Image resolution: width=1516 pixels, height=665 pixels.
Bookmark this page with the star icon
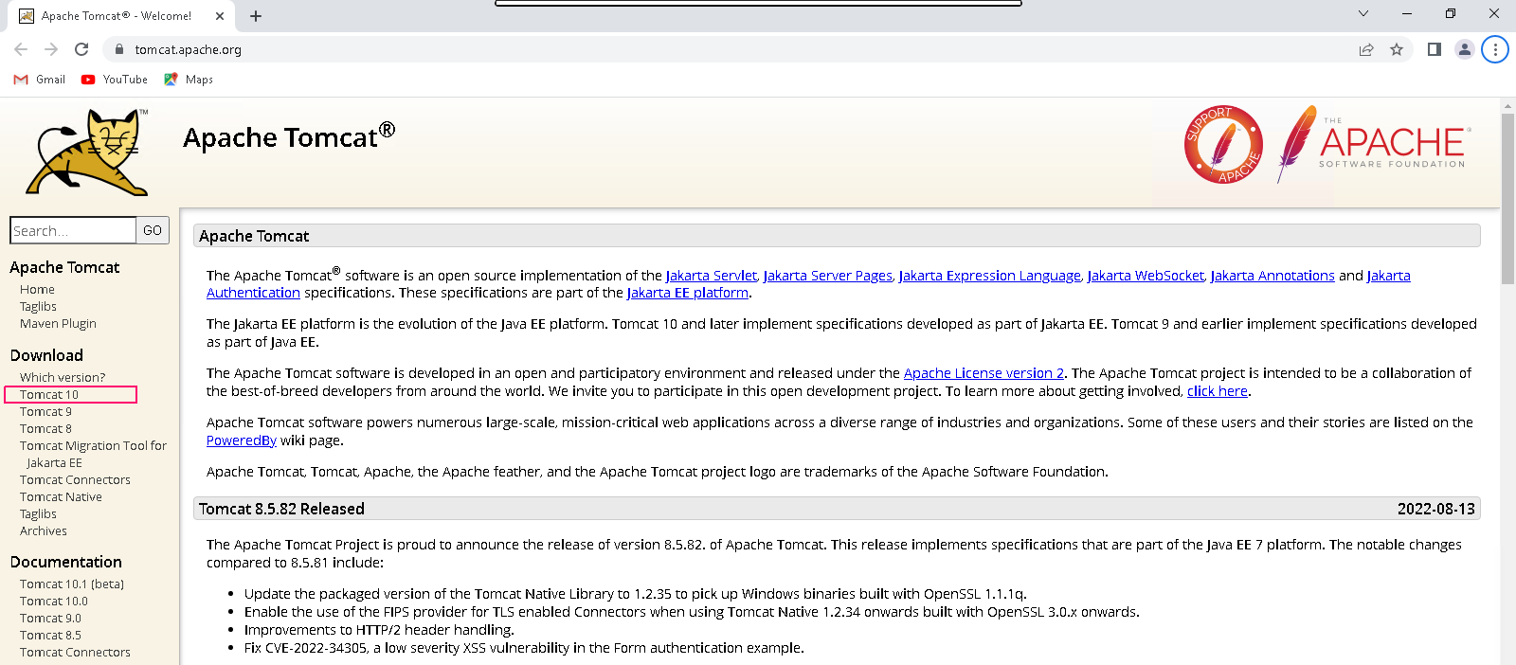click(x=1397, y=49)
